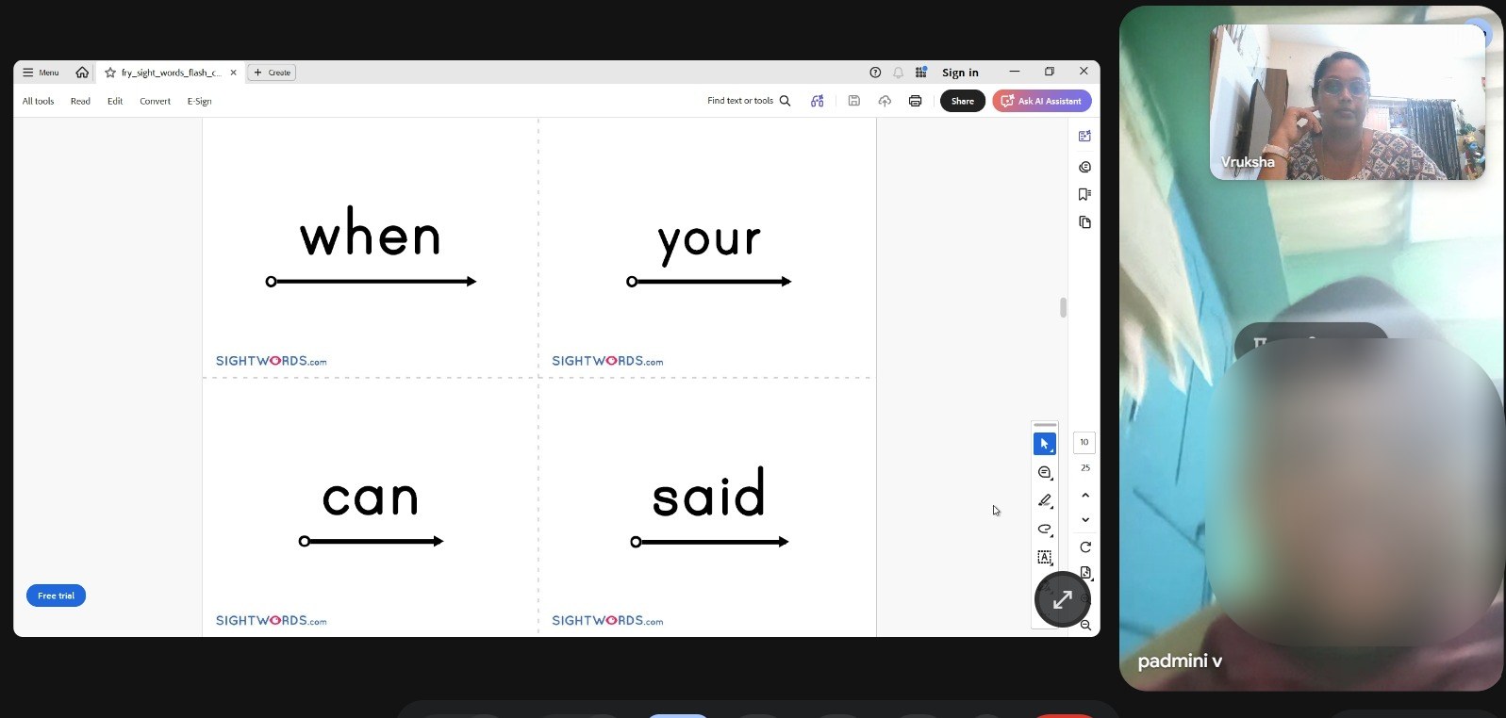1506x718 pixels.
Task: Click the 'said' flash card word
Action: 708,492
